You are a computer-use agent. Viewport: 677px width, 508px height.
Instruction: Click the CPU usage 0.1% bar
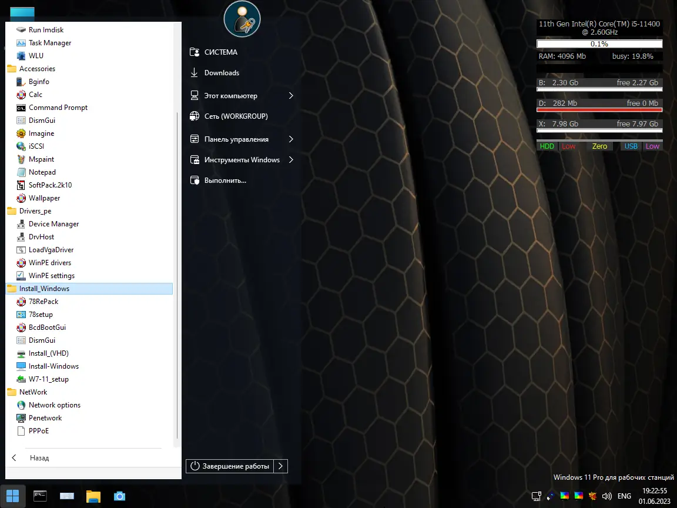[599, 44]
